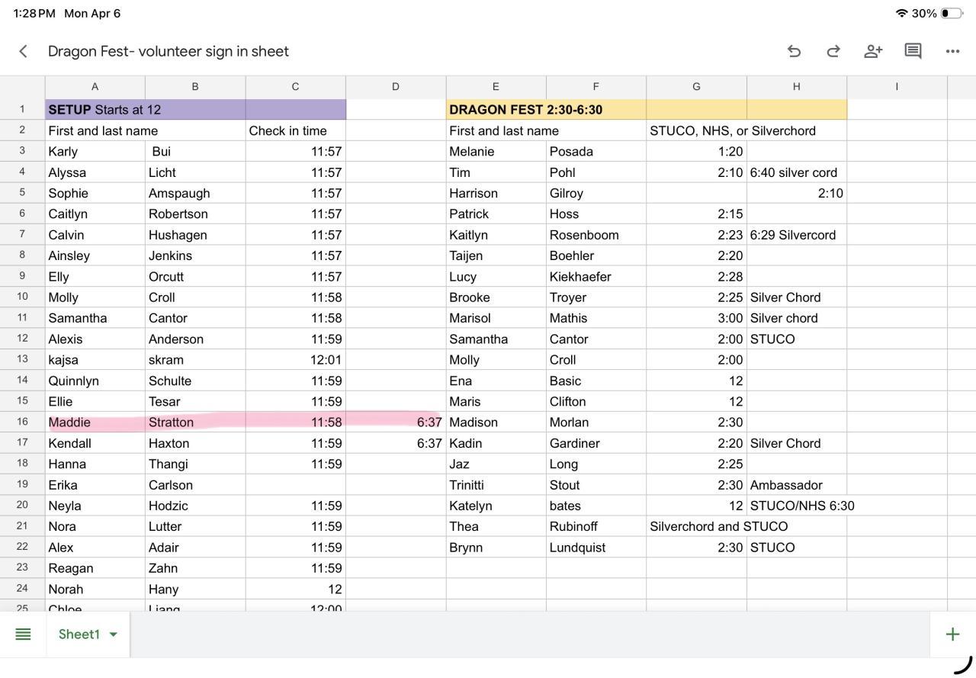The height and width of the screenshot is (678, 976).
Task: Click the purple SETUP Starts at 12 cell
Action: tap(145, 110)
